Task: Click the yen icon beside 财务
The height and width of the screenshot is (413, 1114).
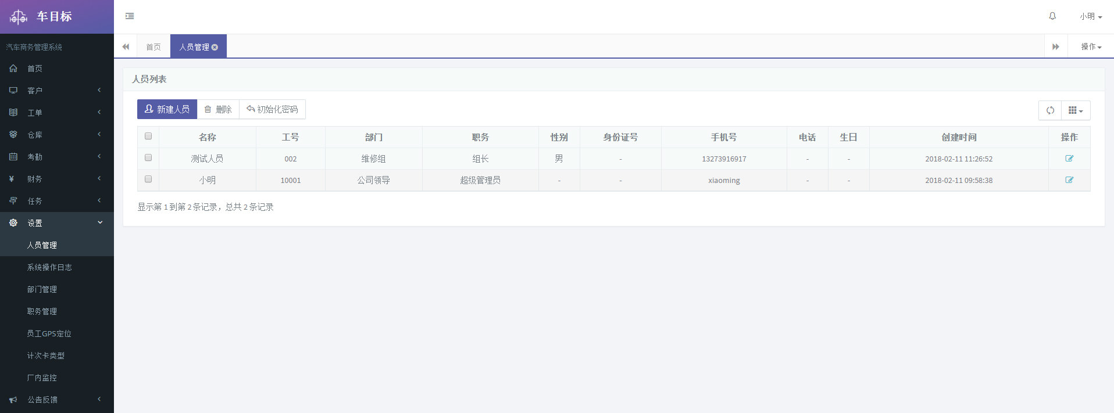Action: (x=12, y=179)
